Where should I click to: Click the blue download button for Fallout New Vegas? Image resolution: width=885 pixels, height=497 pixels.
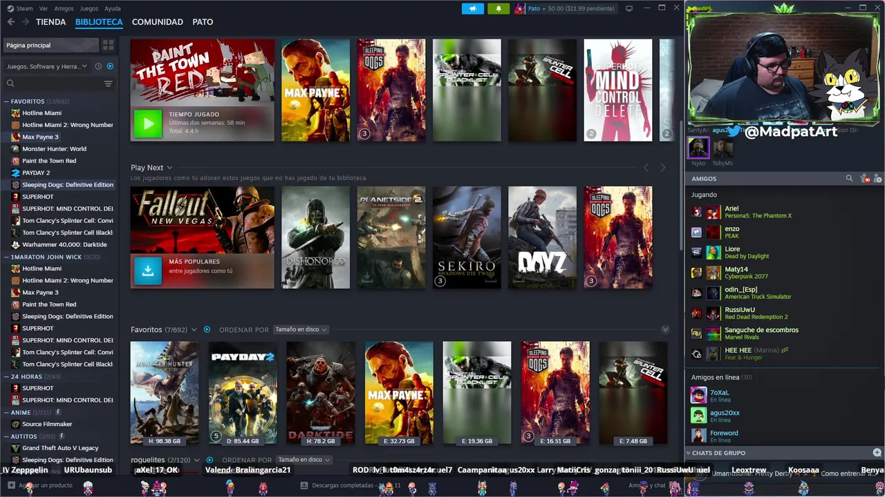(147, 271)
